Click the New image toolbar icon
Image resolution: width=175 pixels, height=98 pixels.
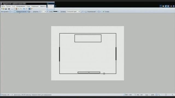(2, 9)
